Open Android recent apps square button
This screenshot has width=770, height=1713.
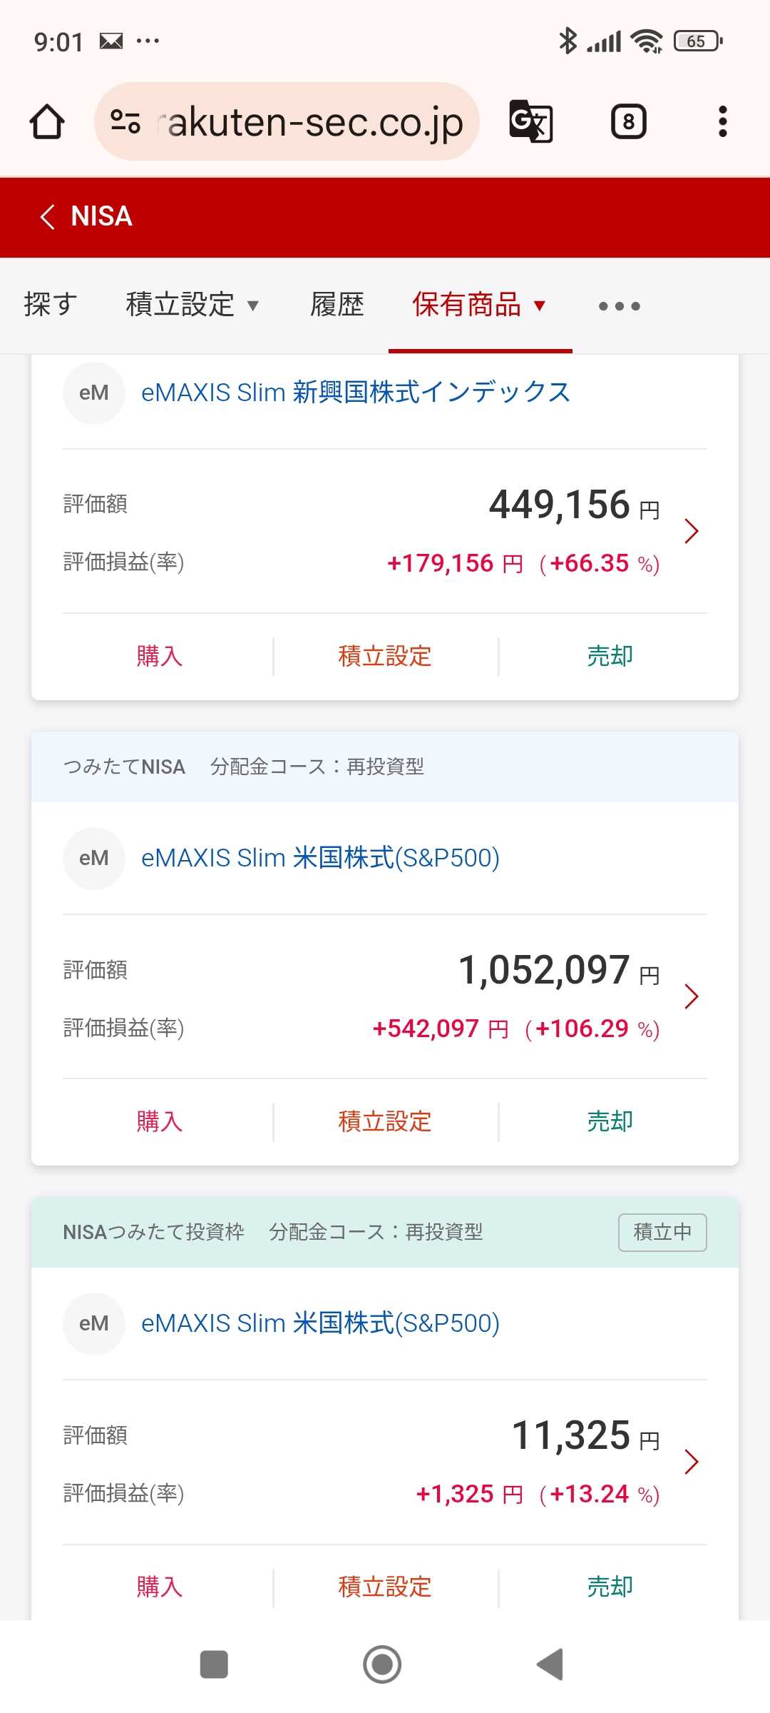(214, 1664)
